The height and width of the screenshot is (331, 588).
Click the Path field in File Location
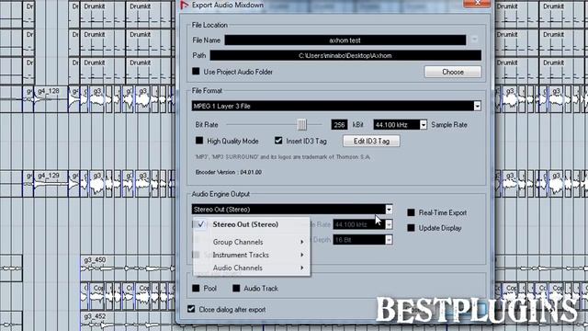pyautogui.click(x=345, y=55)
